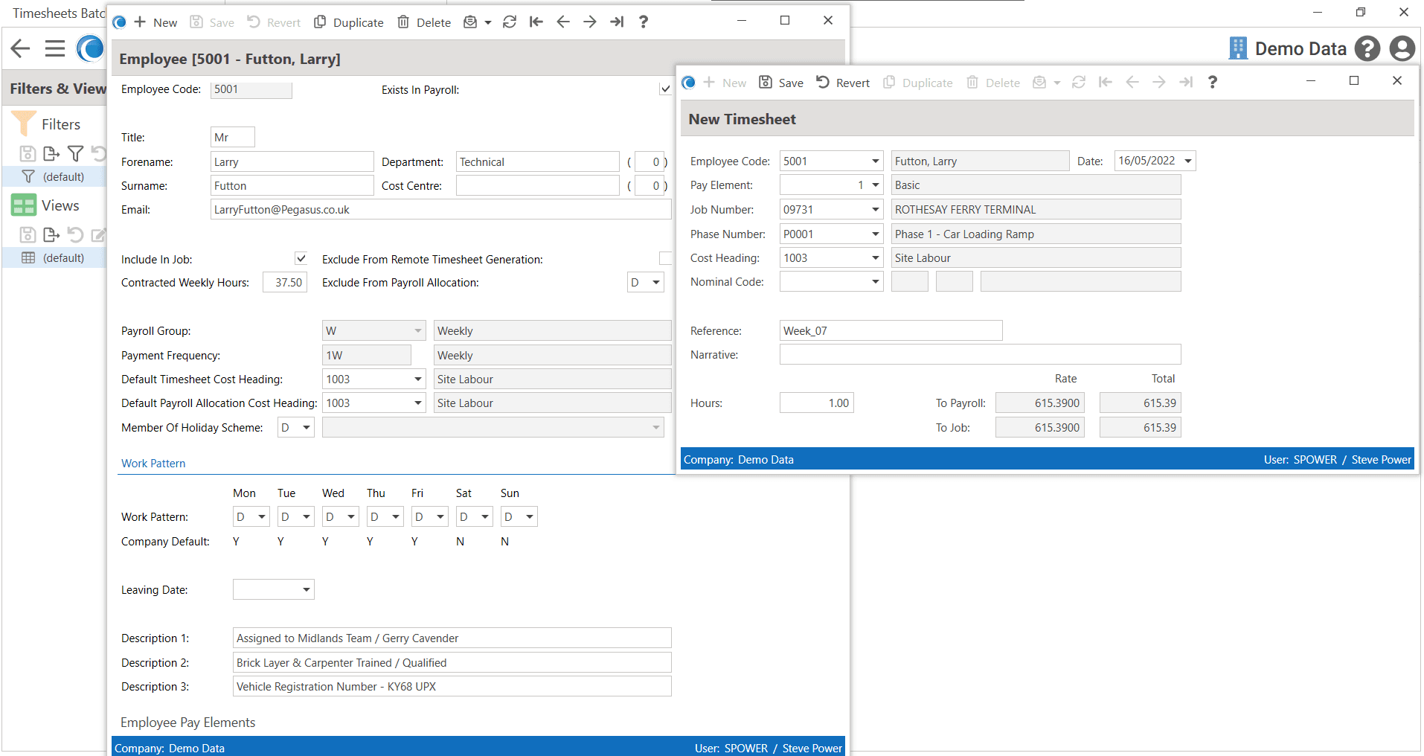
Task: Select the (default) view item
Action: [62, 258]
